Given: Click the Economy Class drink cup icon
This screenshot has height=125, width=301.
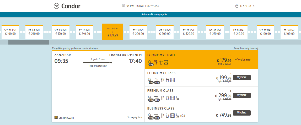Looking at the screenshot, I should 167,80.
